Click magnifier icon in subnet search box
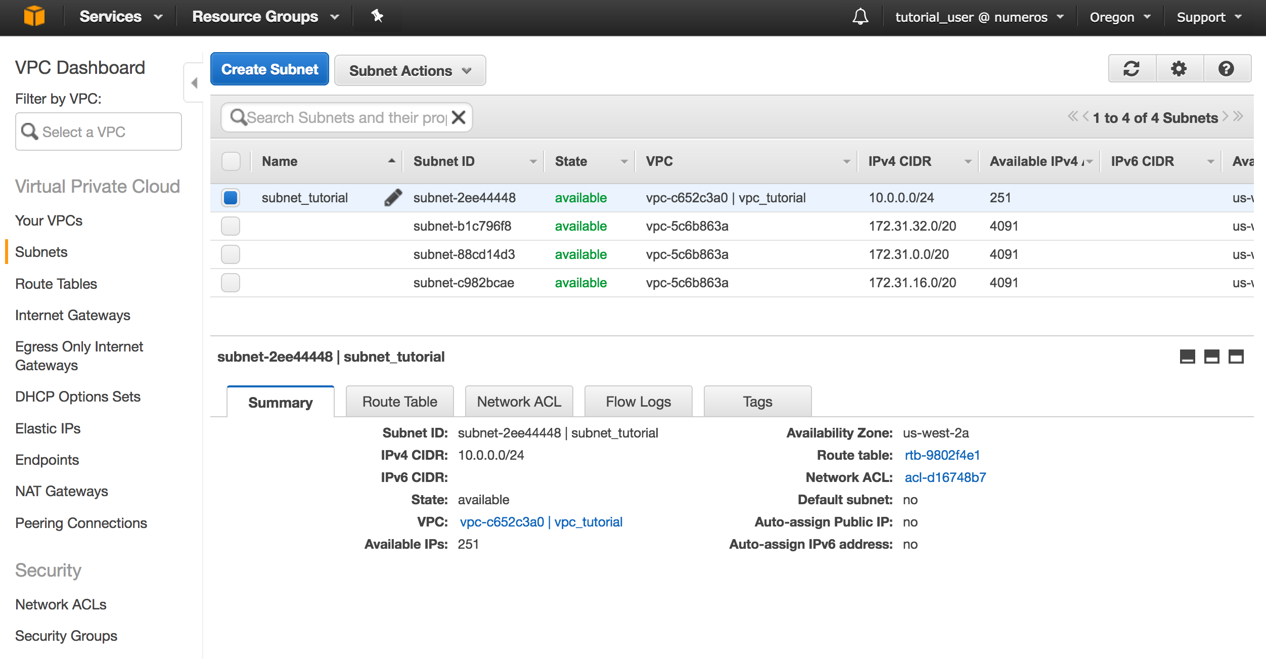This screenshot has width=1266, height=659. click(x=238, y=117)
